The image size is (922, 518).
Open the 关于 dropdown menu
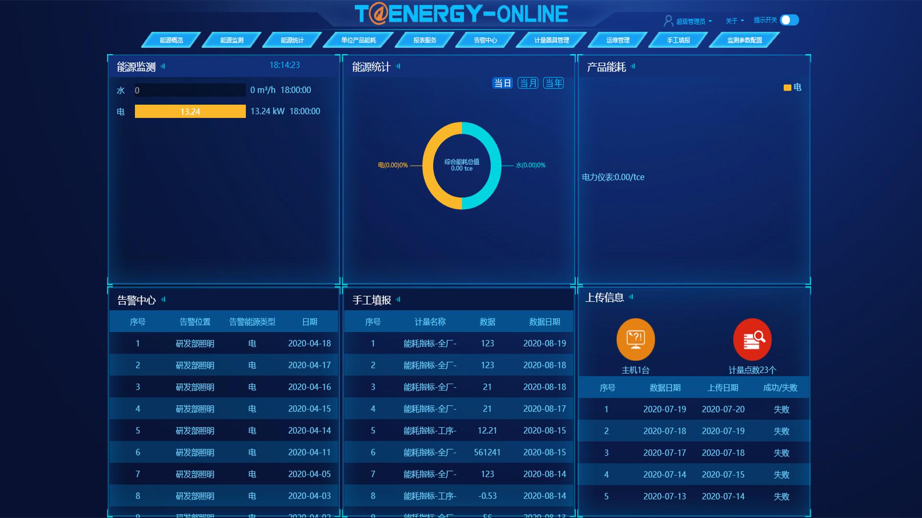734,21
